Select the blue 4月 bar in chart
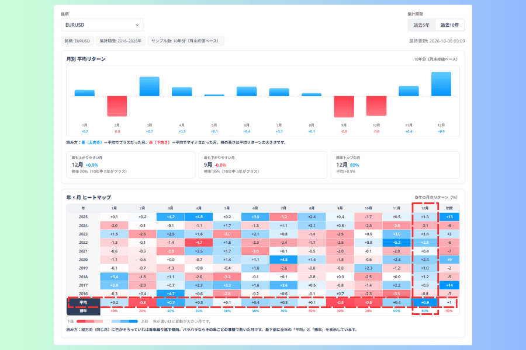526x350 pixels. point(182,92)
